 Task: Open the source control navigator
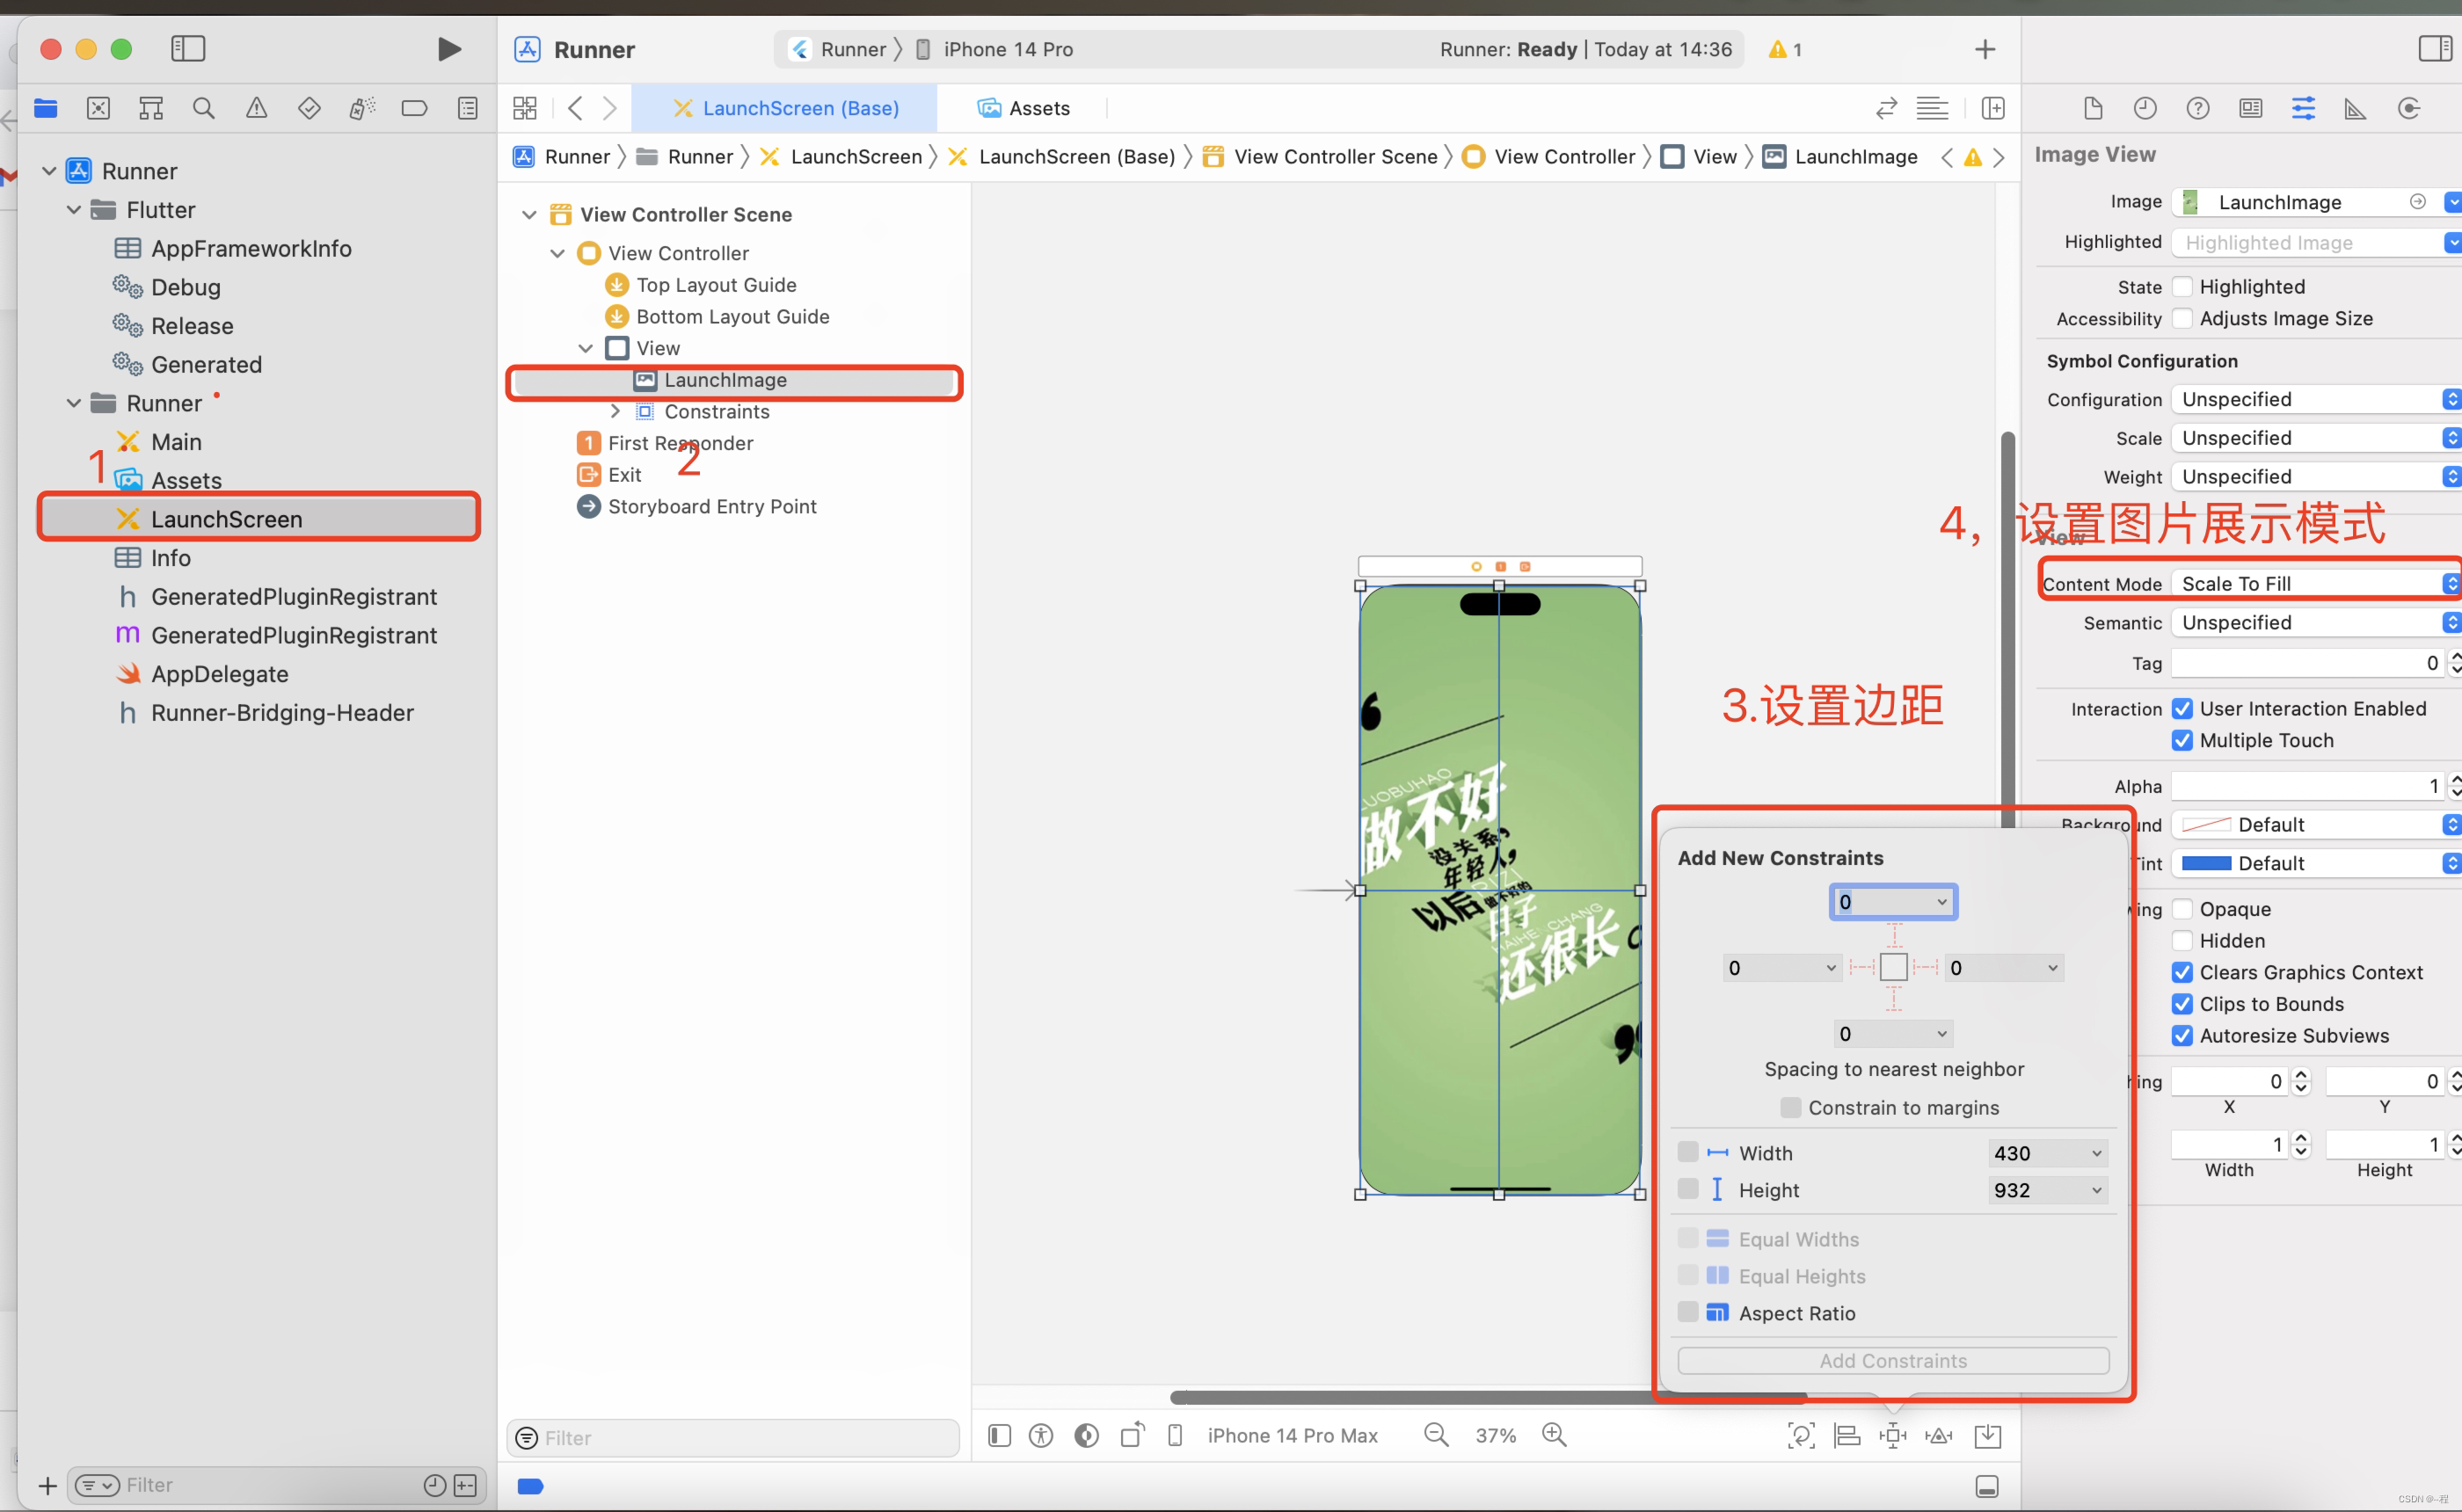(98, 108)
